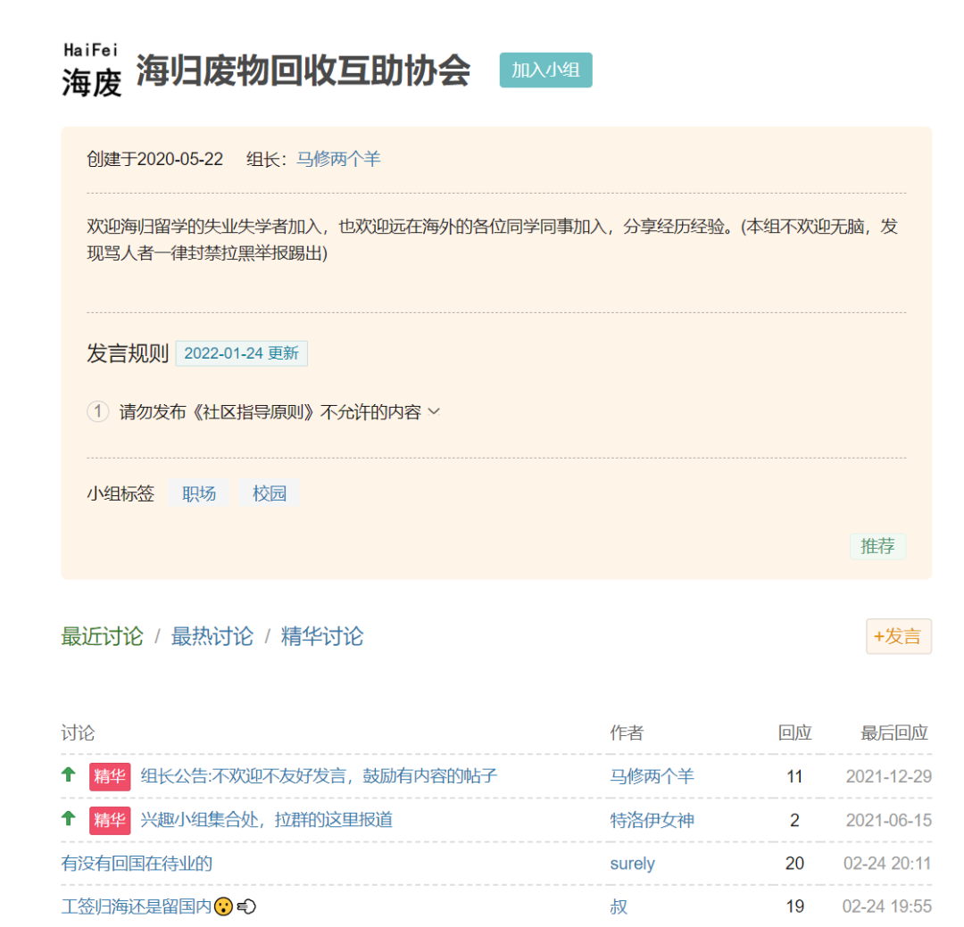Click the green pinned arrow beside 组长公告 post
The width and height of the screenshot is (964, 927).
coord(69,774)
